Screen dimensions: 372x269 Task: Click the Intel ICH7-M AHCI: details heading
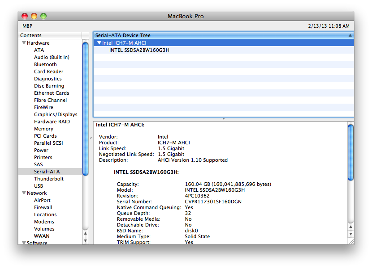pyautogui.click(x=120, y=125)
